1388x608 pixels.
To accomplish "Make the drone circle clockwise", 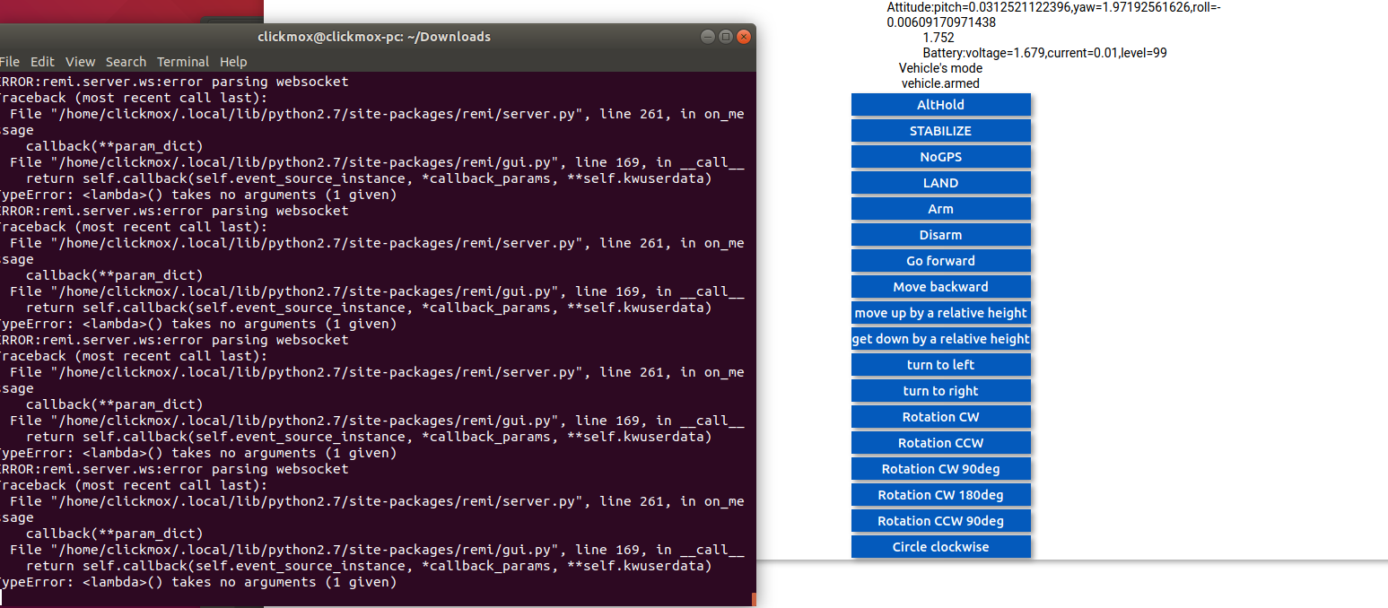I will (x=940, y=546).
